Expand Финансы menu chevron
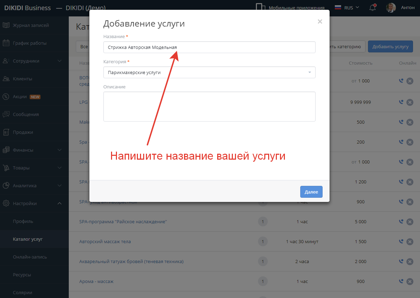Image resolution: width=420 pixels, height=298 pixels. click(x=60, y=150)
